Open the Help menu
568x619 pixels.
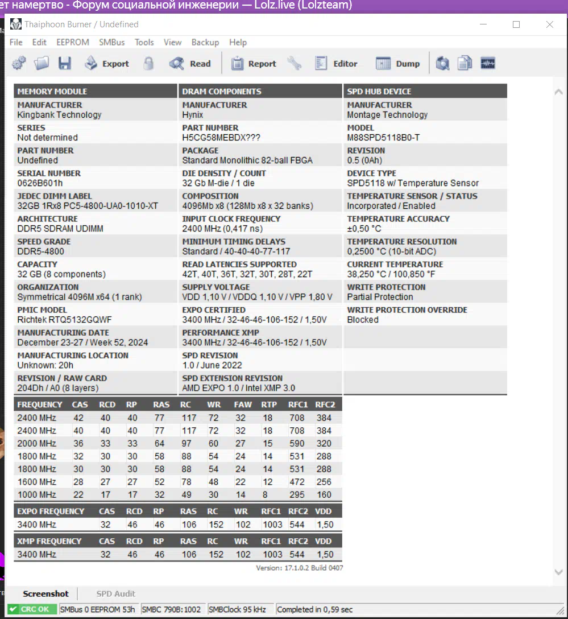pos(238,42)
